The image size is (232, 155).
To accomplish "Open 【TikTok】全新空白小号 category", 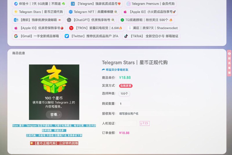I will (151, 36).
